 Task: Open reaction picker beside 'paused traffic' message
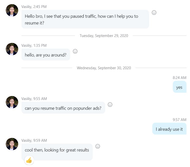tap(154, 12)
